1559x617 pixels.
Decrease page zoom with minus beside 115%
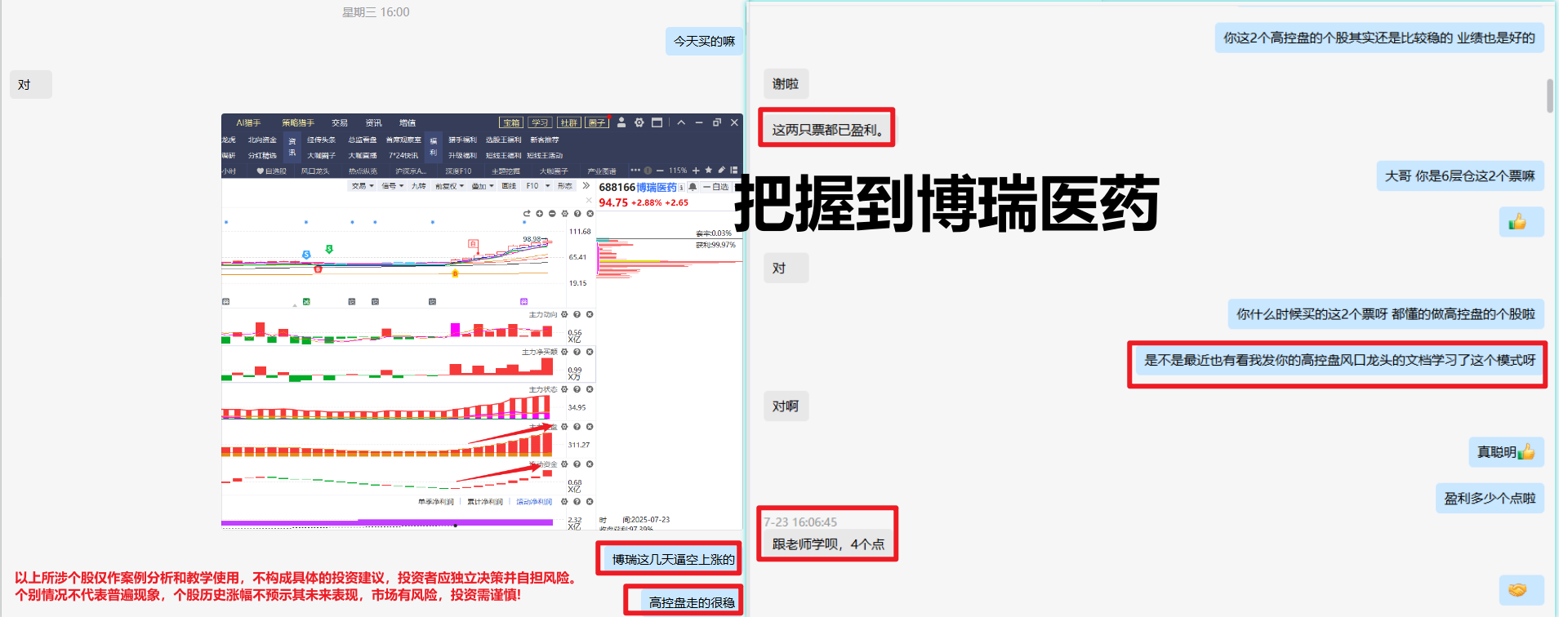(660, 171)
